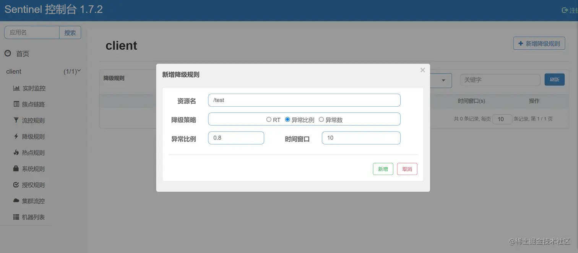Click the red 取消 button in the dialog
578x253 pixels.
pos(407,169)
